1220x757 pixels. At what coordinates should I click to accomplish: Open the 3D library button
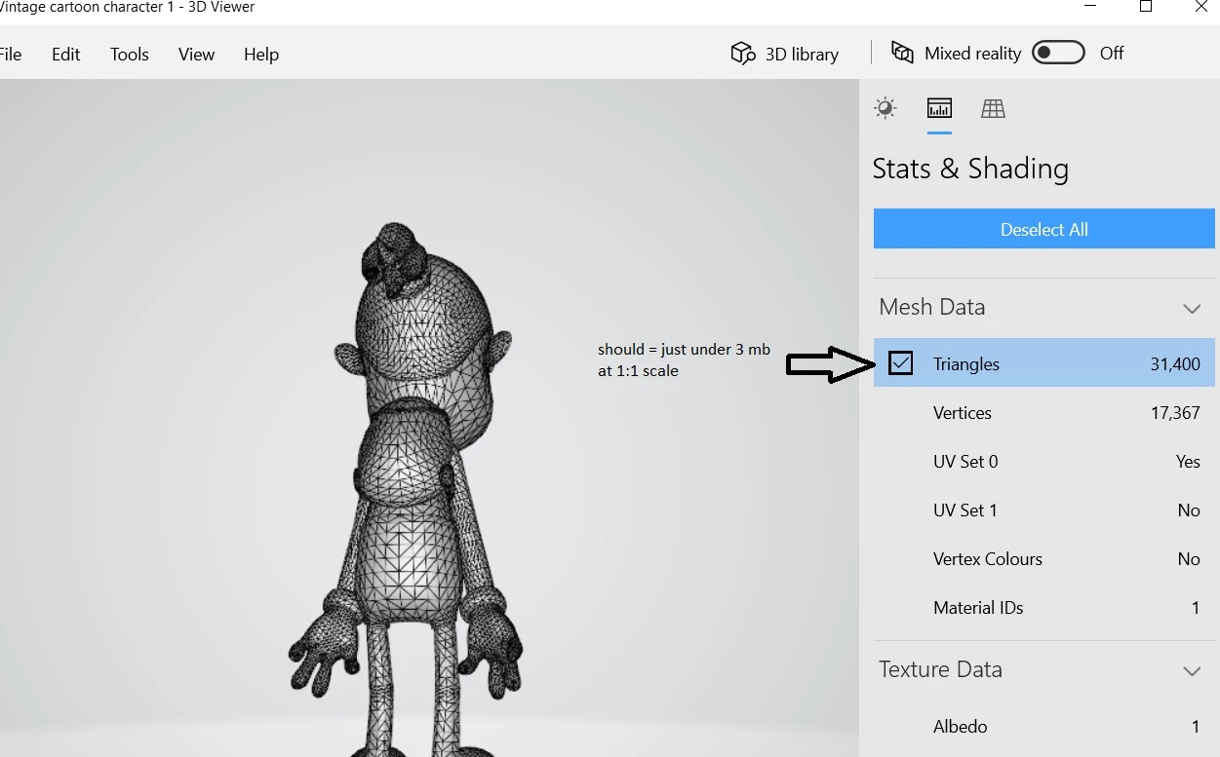785,54
